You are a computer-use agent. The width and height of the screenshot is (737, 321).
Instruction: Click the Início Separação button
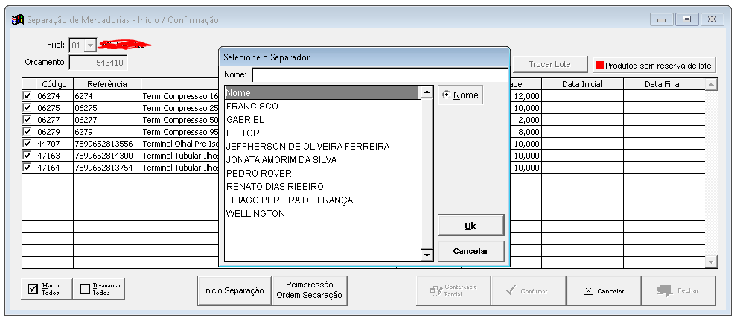tap(234, 290)
